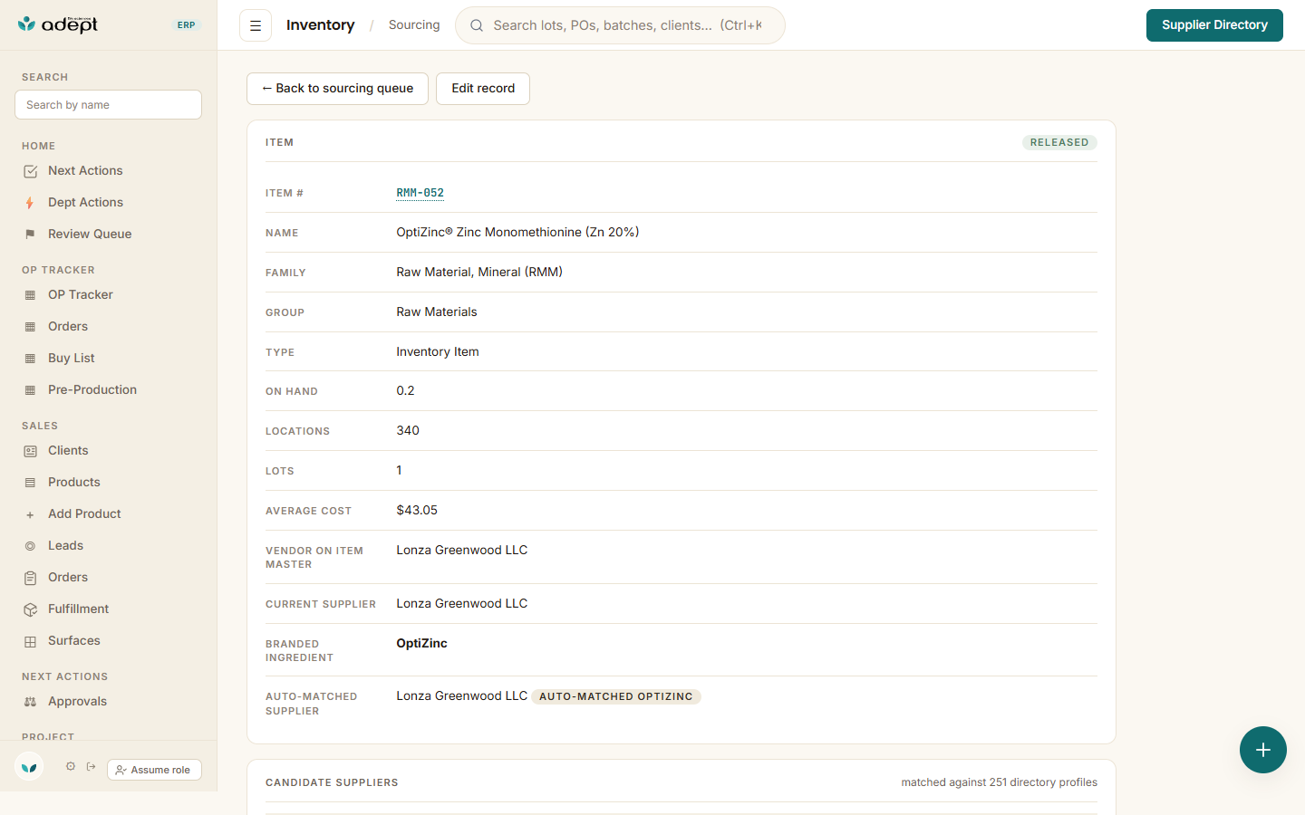Click the Approvals icon in sidebar
This screenshot has height=815, width=1305.
click(30, 702)
